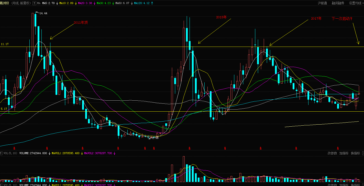This screenshot has width=364, height=186.
Task: Open the 融资融券 link
Action: 338,3
